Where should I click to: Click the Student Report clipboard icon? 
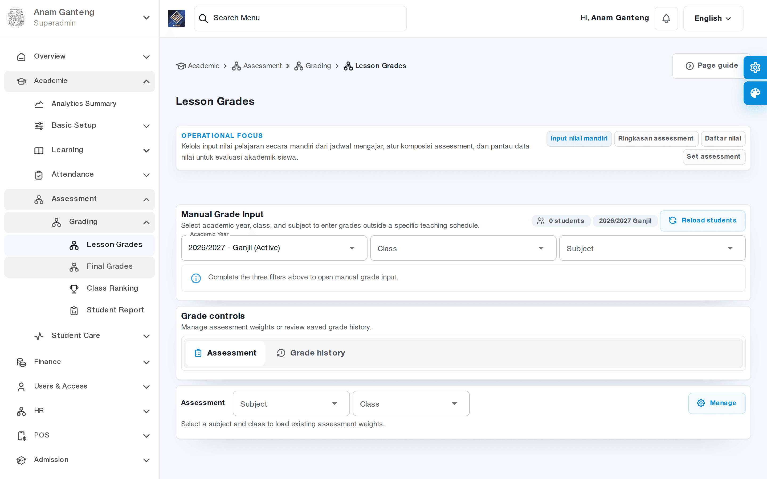click(x=74, y=311)
